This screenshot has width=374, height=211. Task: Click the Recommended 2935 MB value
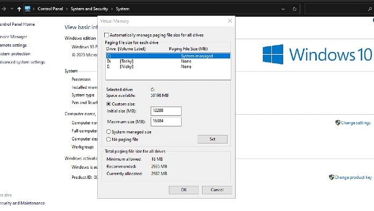coord(159,166)
